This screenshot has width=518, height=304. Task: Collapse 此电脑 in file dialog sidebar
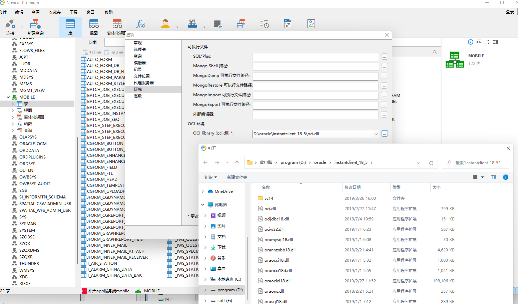point(203,204)
